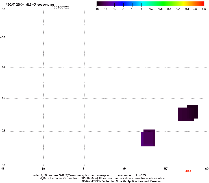Click the -52 latitude axis label
The image size is (209, 183).
point(3,37)
